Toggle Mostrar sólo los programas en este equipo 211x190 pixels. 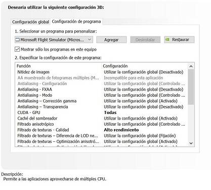[17, 49]
